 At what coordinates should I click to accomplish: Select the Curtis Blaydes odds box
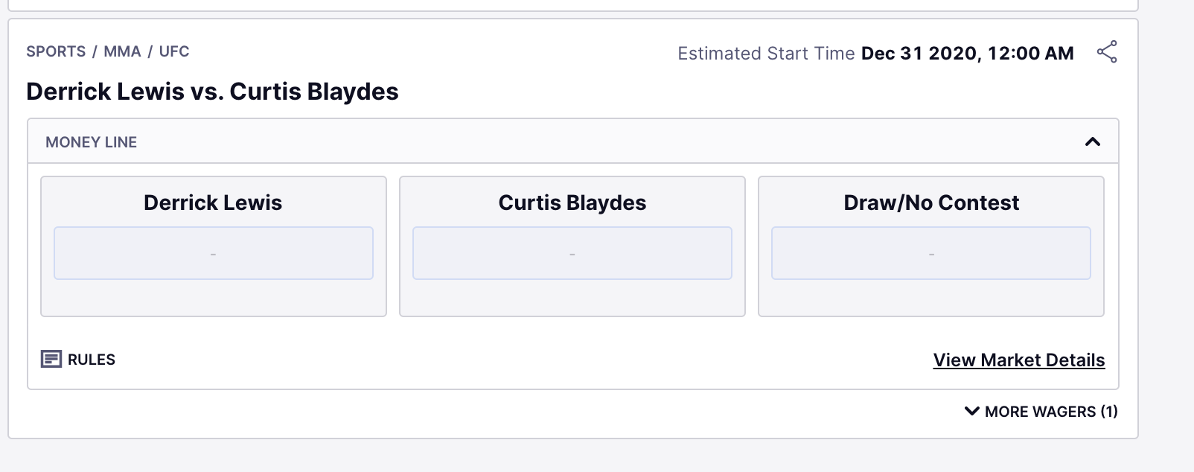tap(572, 253)
